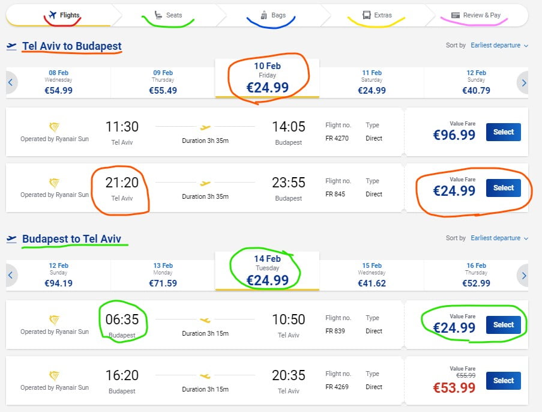Show earlier dates for Budapest to Tel Aviv
This screenshot has height=412, width=542.
click(x=11, y=276)
